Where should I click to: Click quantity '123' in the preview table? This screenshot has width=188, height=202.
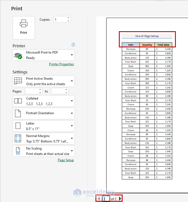(147, 88)
